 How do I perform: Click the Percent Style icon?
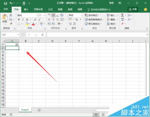(76, 19)
